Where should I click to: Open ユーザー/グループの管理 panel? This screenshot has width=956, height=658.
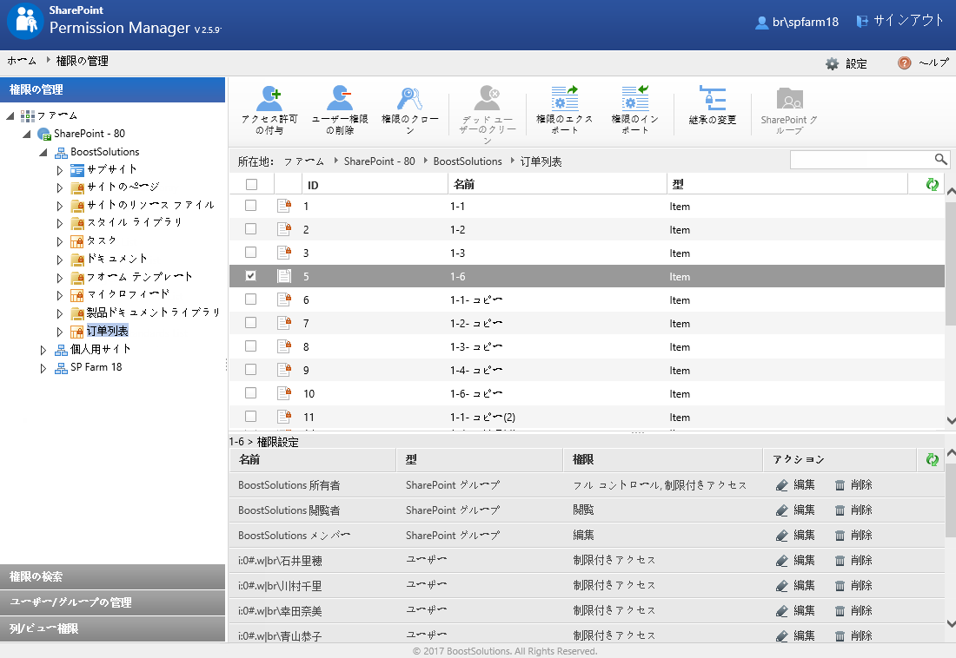[113, 602]
